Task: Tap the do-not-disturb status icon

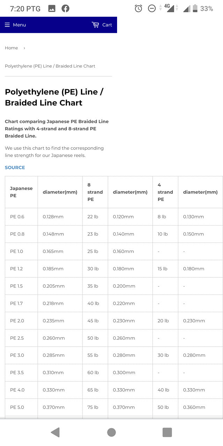Action: pos(152,9)
